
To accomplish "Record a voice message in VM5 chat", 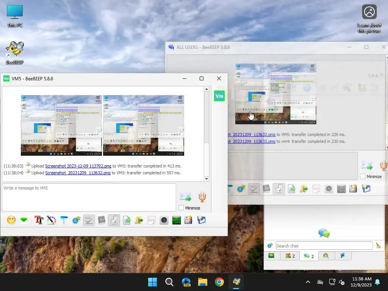I will (202, 197).
